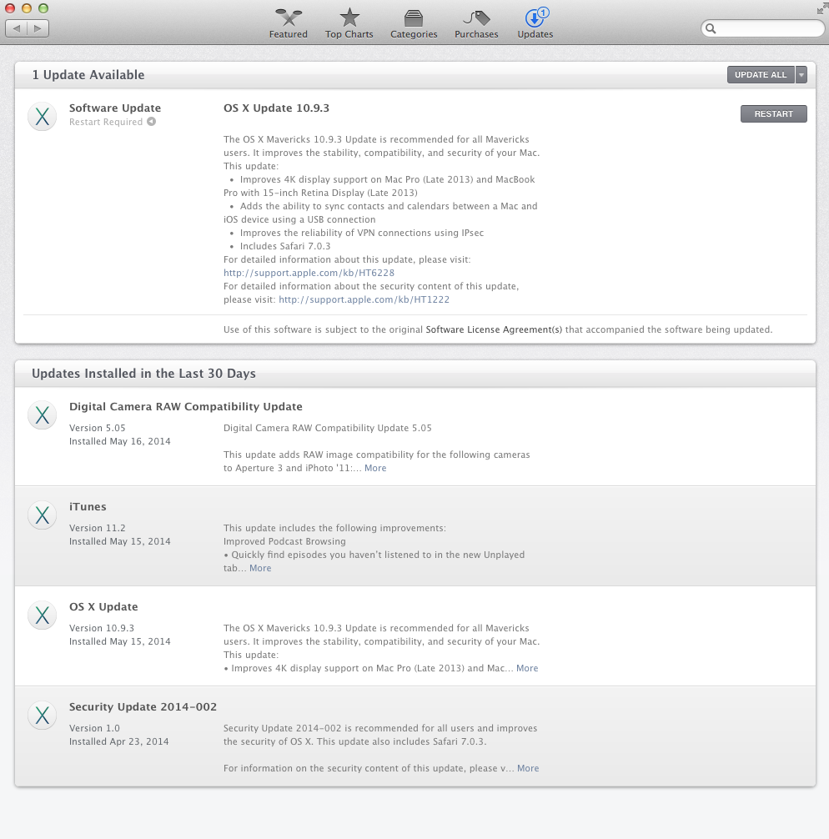Image resolution: width=829 pixels, height=839 pixels.
Task: Open the support.apple.com/kb/HT6228 link
Action: (309, 273)
